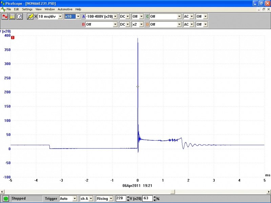
Task: Expand the x10 zoom factor dropdown
Action: point(78,16)
